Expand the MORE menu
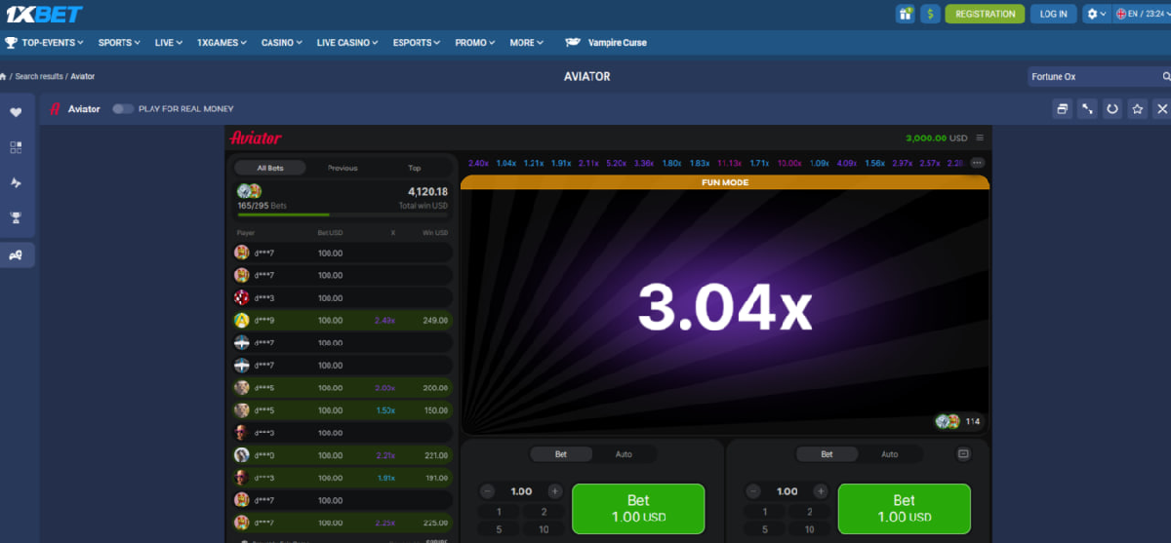 click(527, 43)
